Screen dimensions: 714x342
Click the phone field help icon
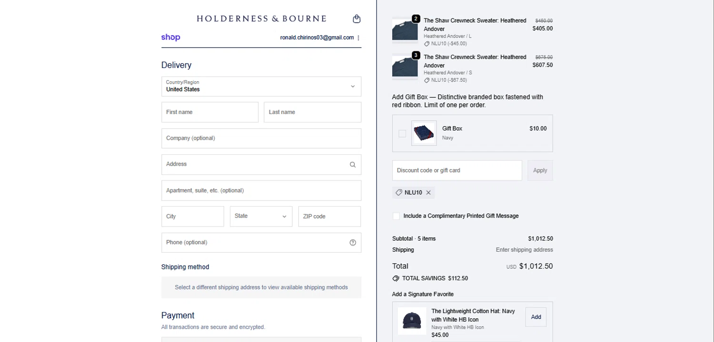click(x=353, y=243)
